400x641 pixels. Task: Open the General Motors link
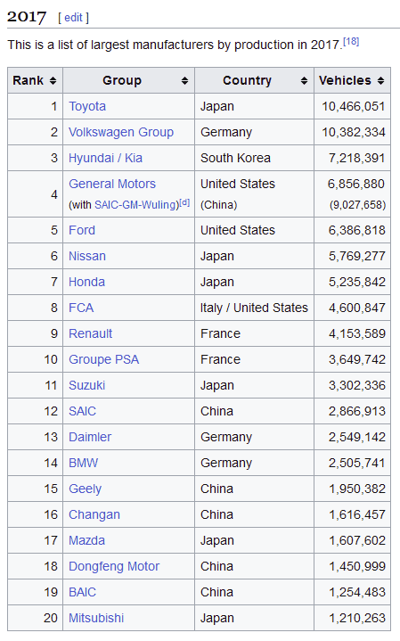tap(112, 184)
